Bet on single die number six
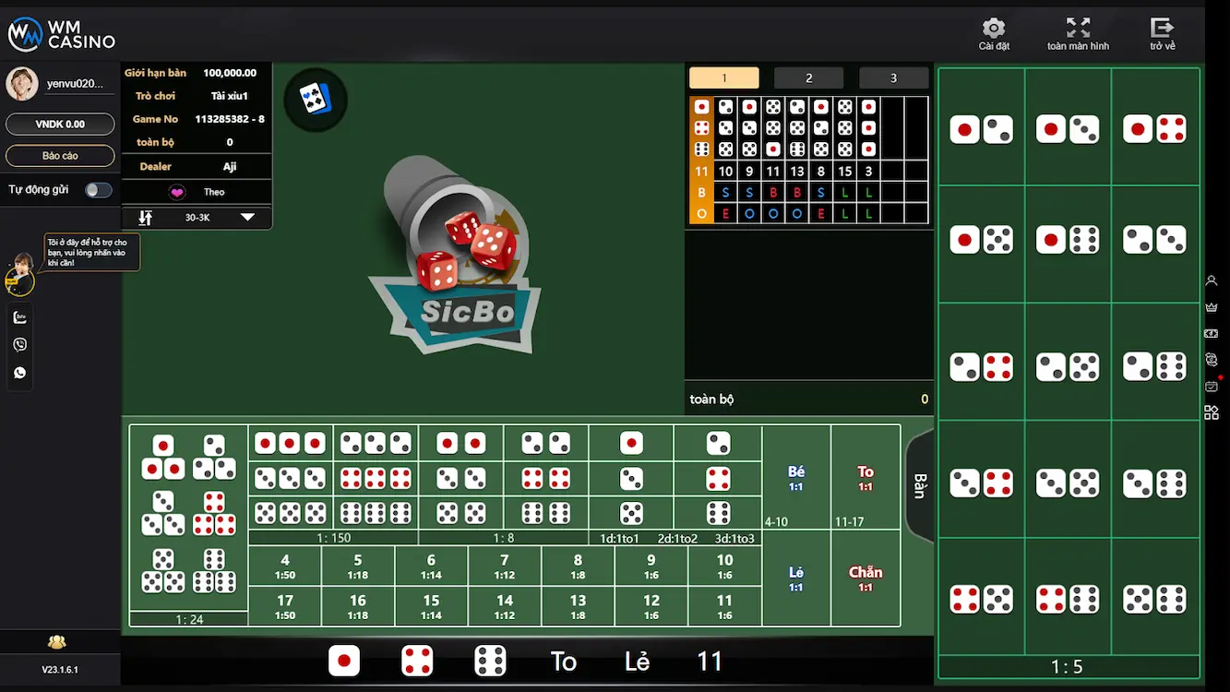Image resolution: width=1230 pixels, height=692 pixels. pyautogui.click(x=718, y=513)
